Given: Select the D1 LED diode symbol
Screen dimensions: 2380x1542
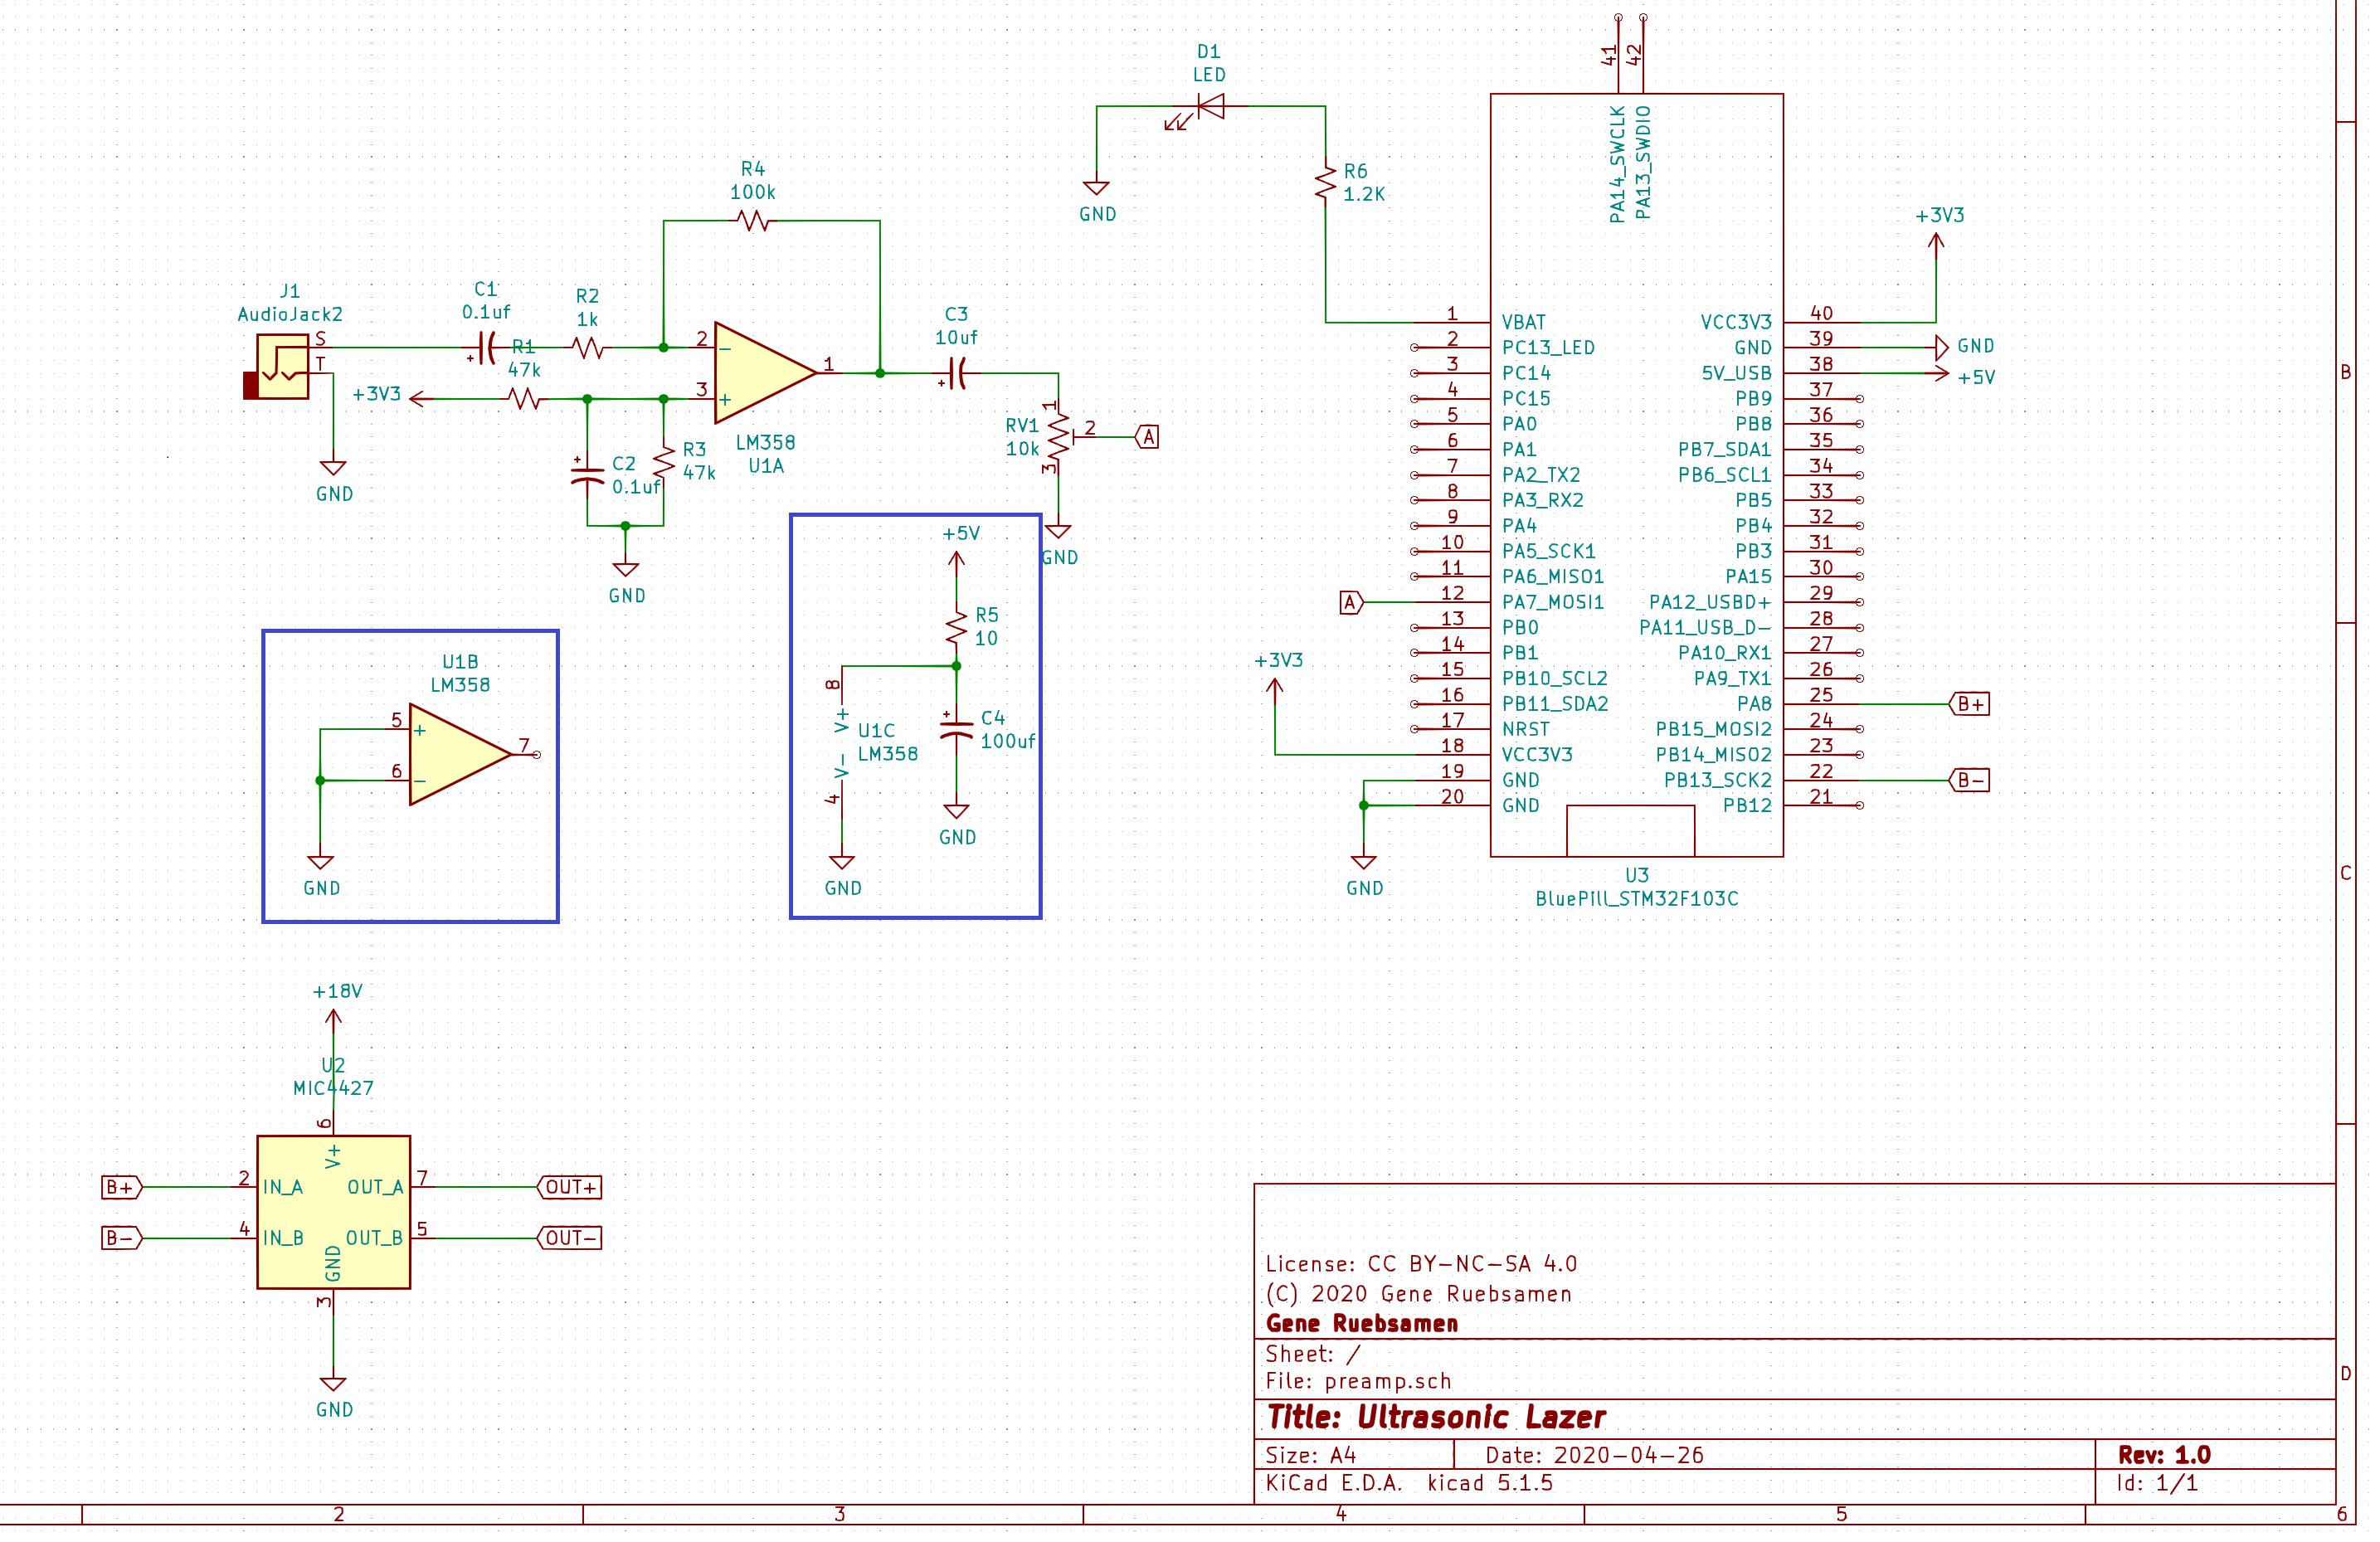Looking at the screenshot, I should [x=1211, y=106].
